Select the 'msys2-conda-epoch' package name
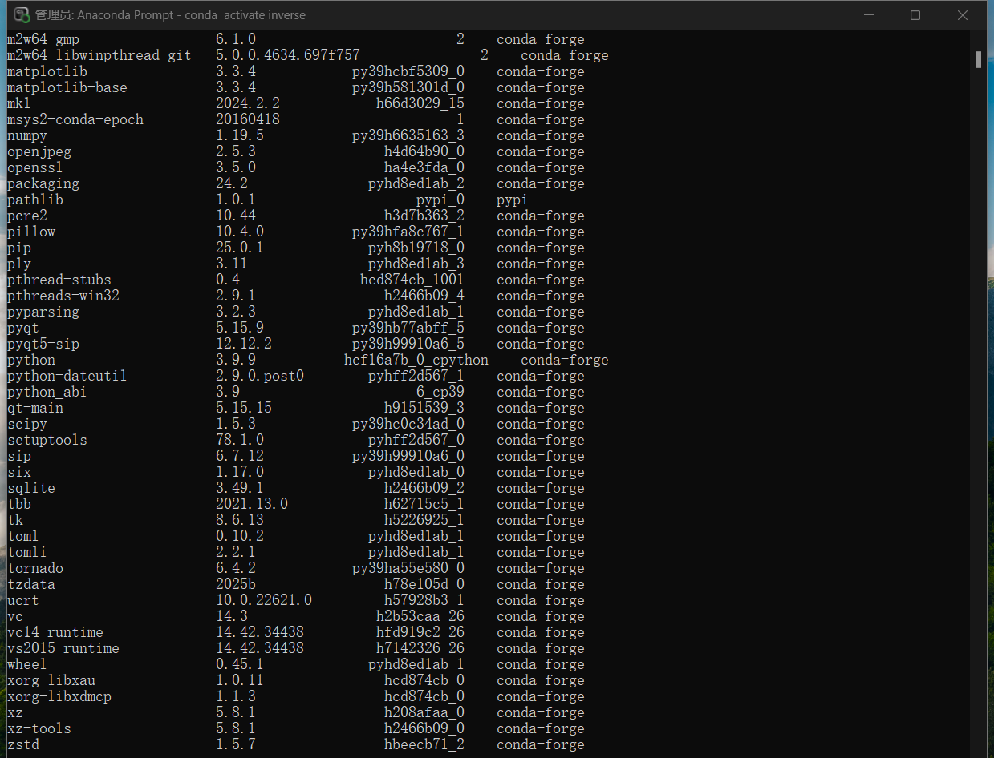Image resolution: width=994 pixels, height=758 pixels. point(75,119)
